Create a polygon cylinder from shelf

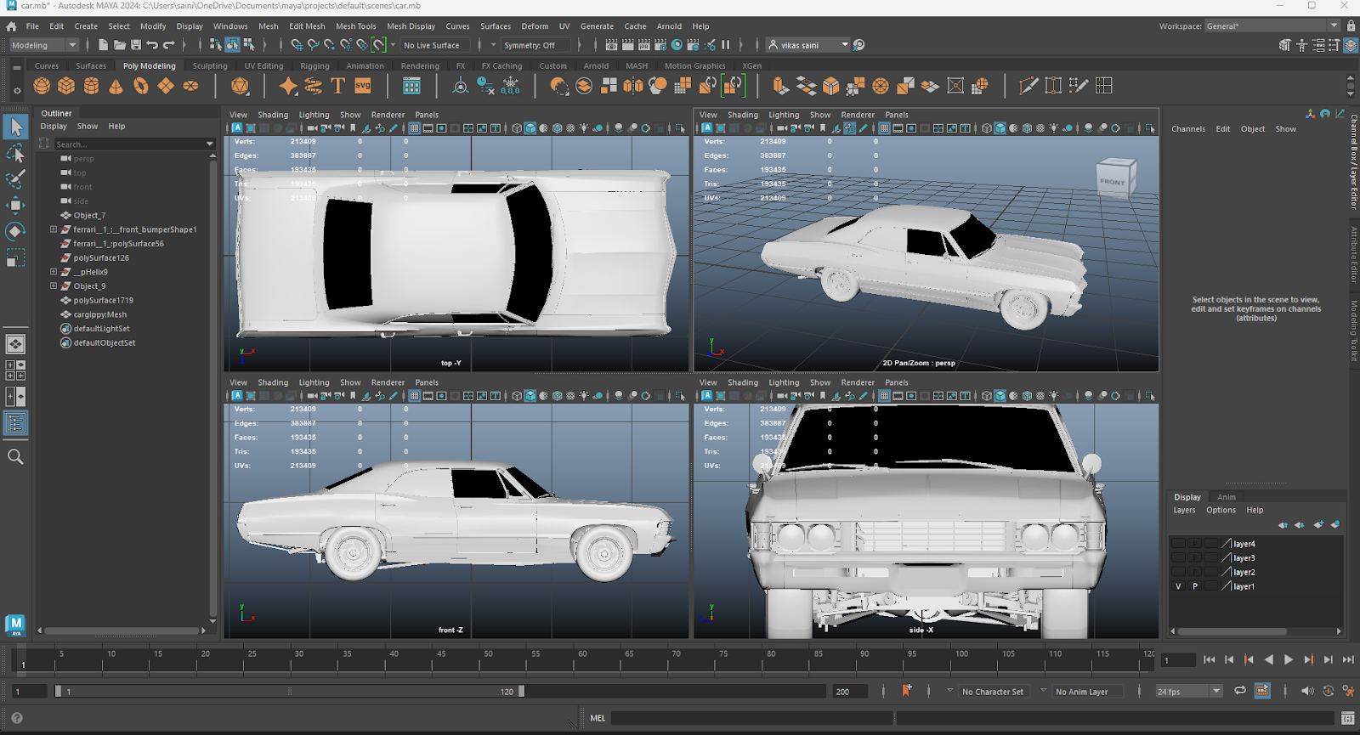pyautogui.click(x=91, y=86)
